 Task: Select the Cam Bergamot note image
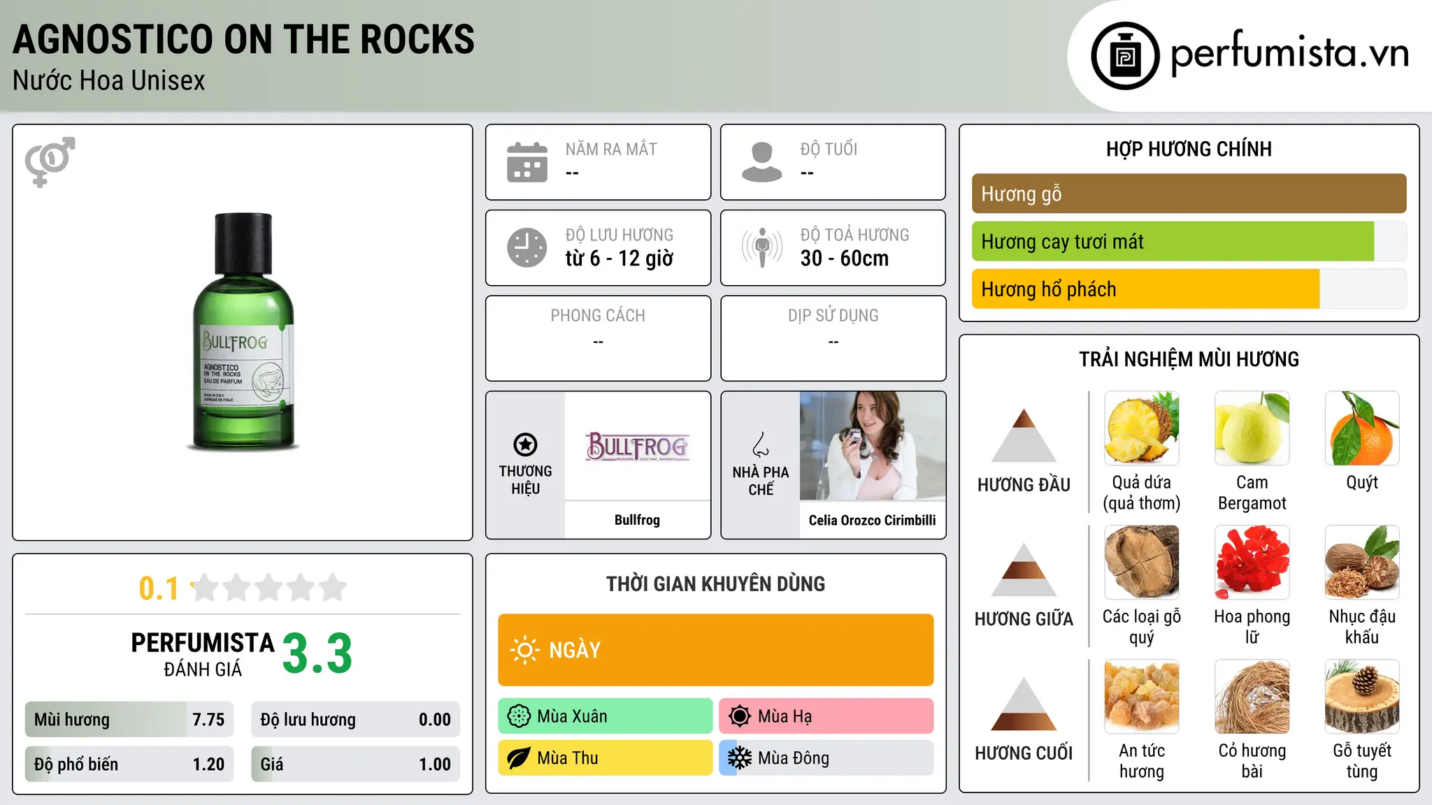(x=1252, y=428)
